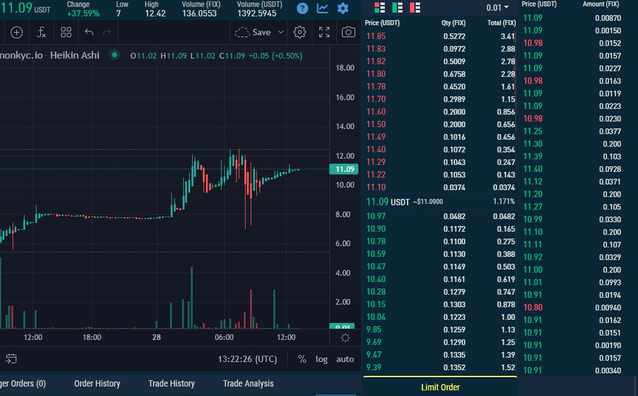Image resolution: width=638 pixels, height=396 pixels.
Task: Open the Trade Analysis tab
Action: [248, 383]
